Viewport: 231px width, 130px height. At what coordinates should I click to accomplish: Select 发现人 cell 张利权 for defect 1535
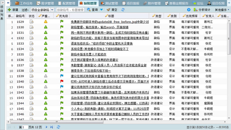[208, 54]
